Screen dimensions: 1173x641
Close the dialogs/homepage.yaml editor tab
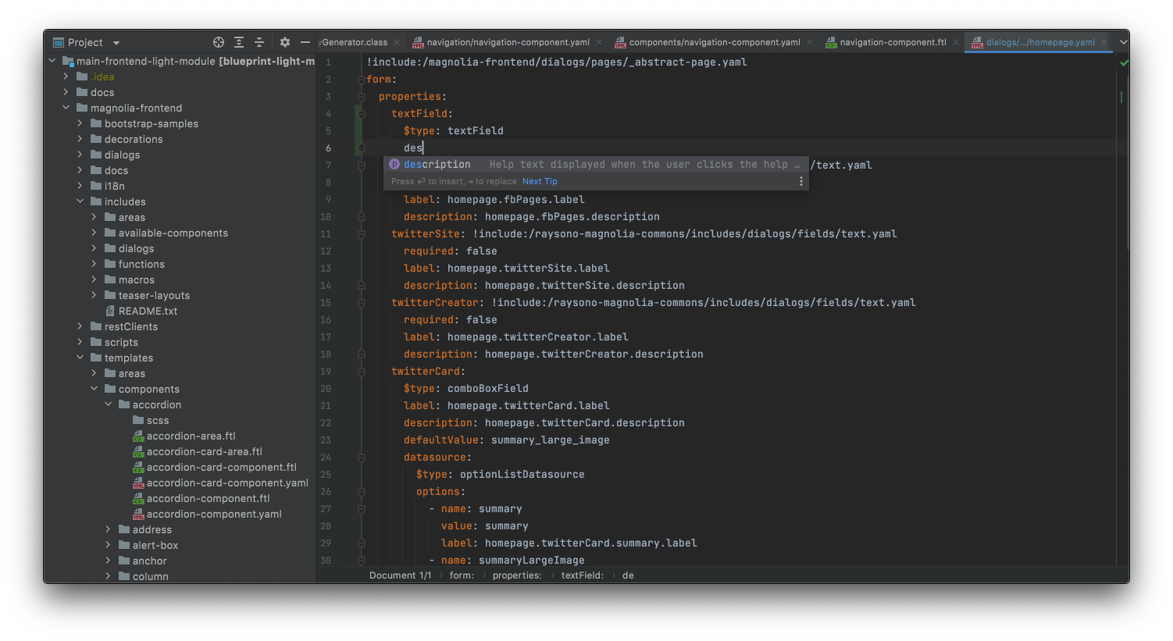(x=1103, y=41)
